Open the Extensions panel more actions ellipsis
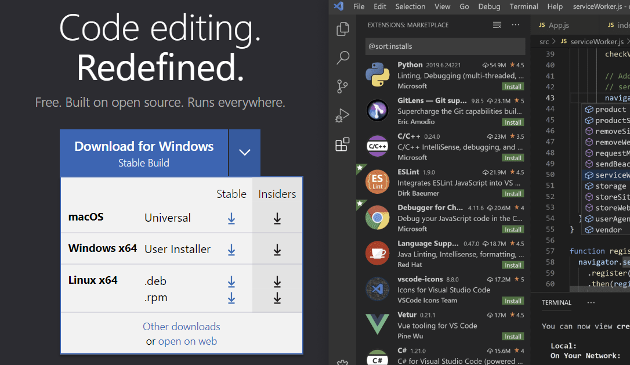The image size is (630, 365). click(x=516, y=25)
